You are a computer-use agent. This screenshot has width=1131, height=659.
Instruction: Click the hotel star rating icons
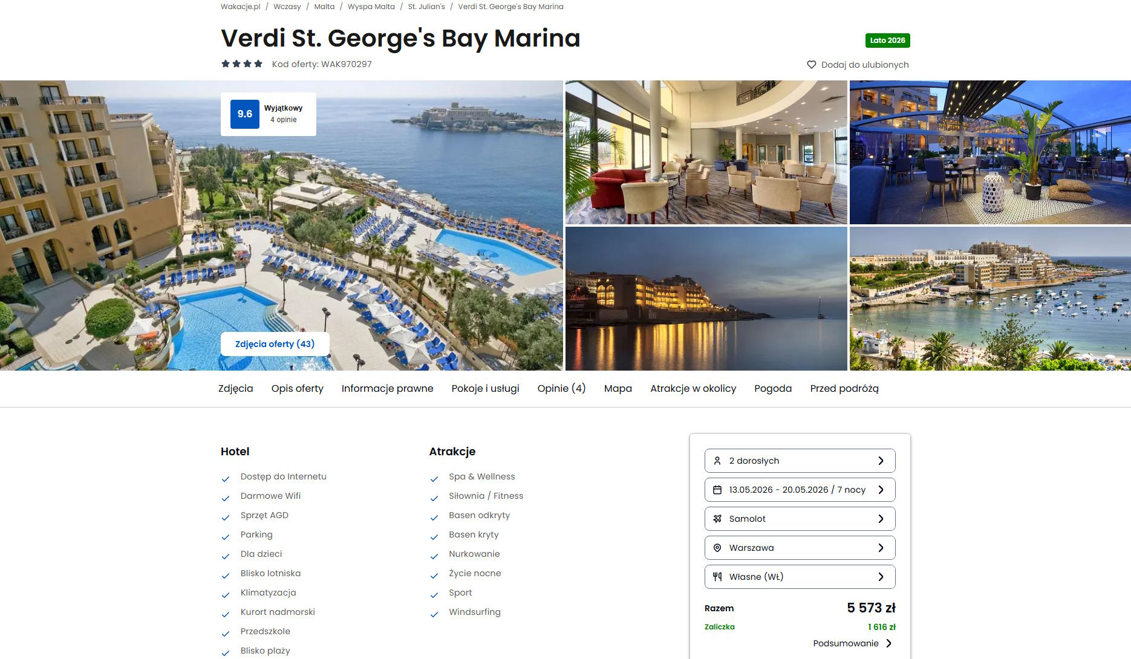[x=242, y=63]
